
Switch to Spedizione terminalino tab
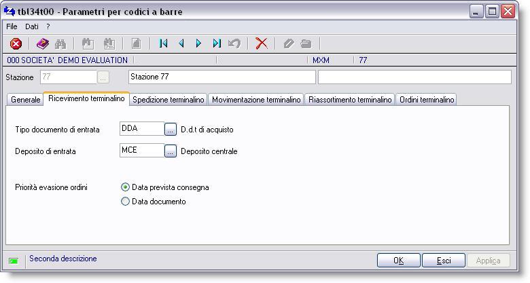click(169, 100)
